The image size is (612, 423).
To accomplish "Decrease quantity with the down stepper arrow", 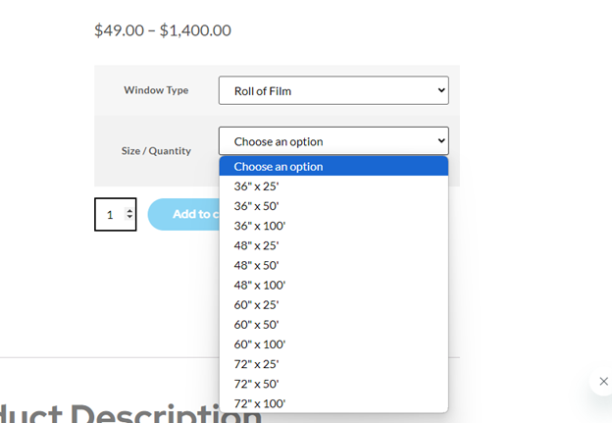I will 129,217.
